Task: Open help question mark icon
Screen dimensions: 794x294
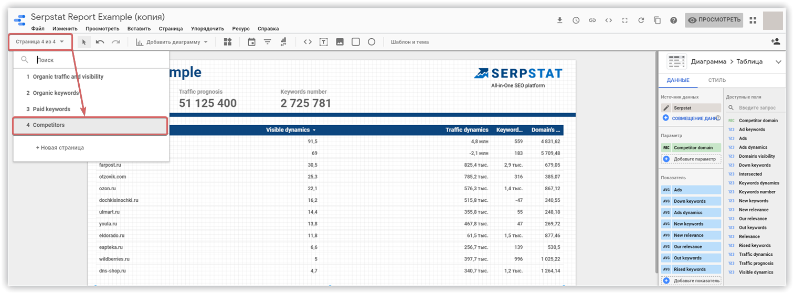Action: click(x=673, y=20)
